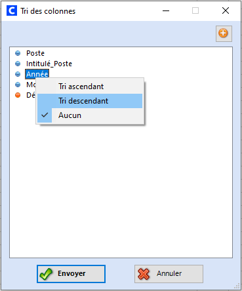Click the blue bullet on the Mo row
242x291 pixels.
[18, 85]
